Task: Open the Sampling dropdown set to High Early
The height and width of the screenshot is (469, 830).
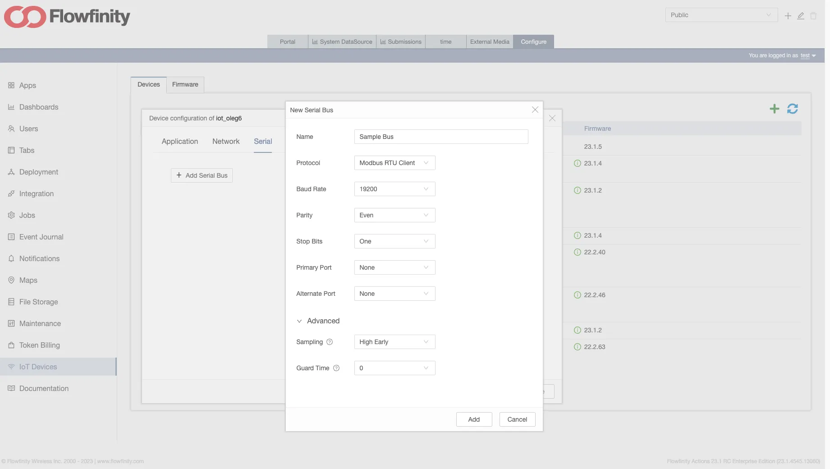Action: (394, 342)
